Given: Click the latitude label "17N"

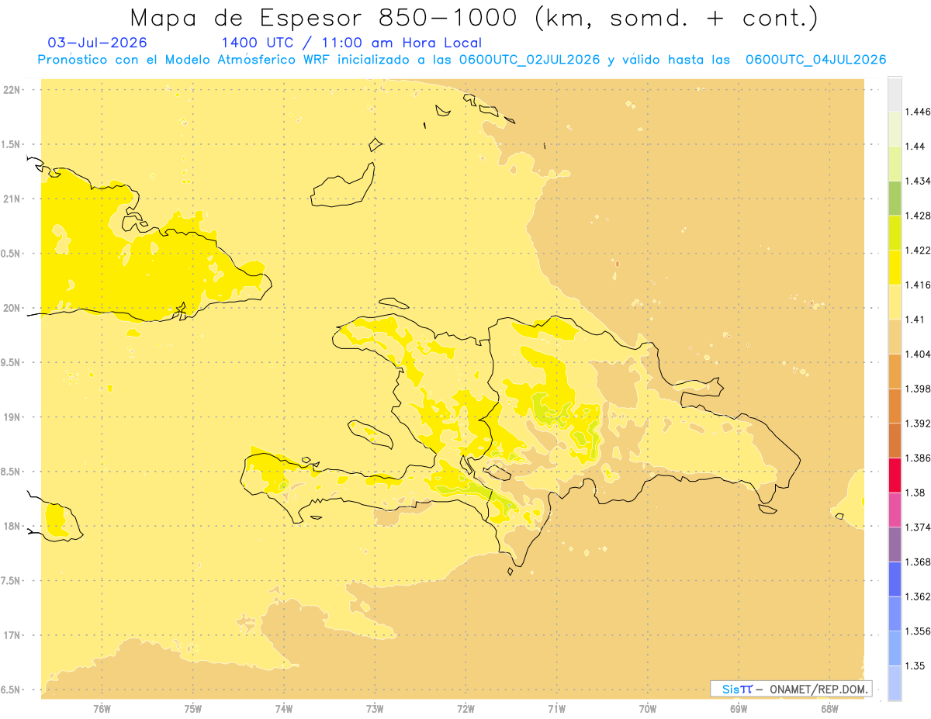Looking at the screenshot, I should pyautogui.click(x=12, y=635).
